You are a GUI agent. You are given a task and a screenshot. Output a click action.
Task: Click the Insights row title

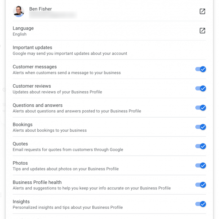click(x=21, y=201)
